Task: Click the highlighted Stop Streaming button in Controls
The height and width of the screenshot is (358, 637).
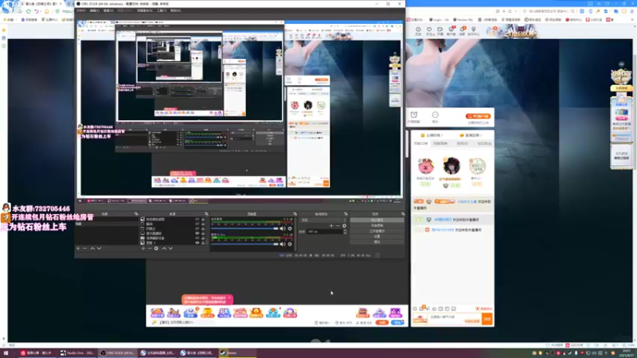Action: pyautogui.click(x=377, y=220)
